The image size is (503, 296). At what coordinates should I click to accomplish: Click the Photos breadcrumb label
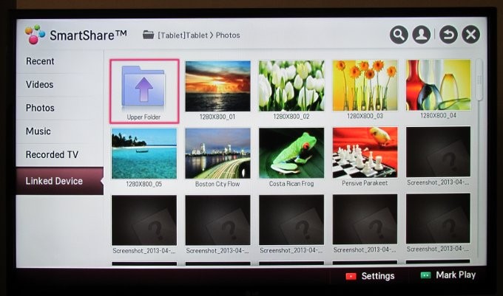tap(228, 35)
